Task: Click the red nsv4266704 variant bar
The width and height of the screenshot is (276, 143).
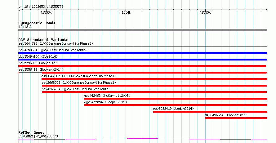Action: coord(154,92)
